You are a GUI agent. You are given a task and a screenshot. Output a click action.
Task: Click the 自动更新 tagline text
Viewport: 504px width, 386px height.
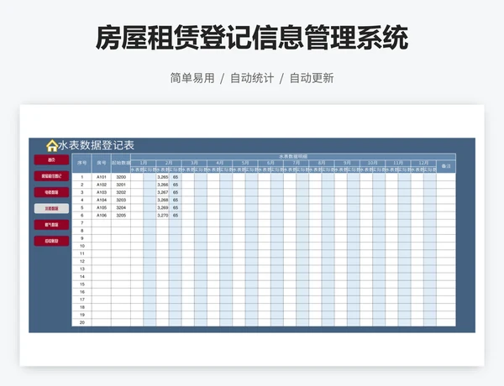[312, 78]
